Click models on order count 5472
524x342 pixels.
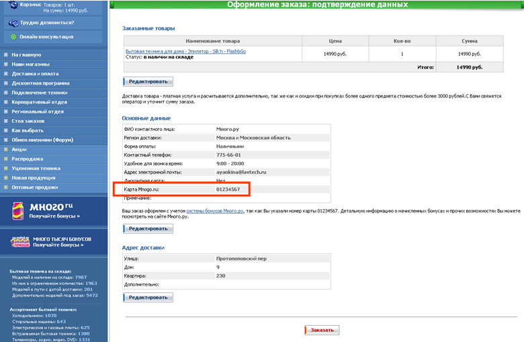[92, 296]
